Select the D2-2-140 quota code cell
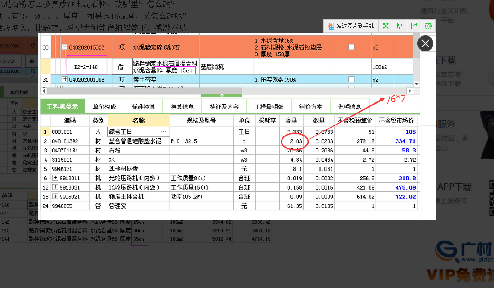This screenshot has width=494, height=288. coord(86,67)
